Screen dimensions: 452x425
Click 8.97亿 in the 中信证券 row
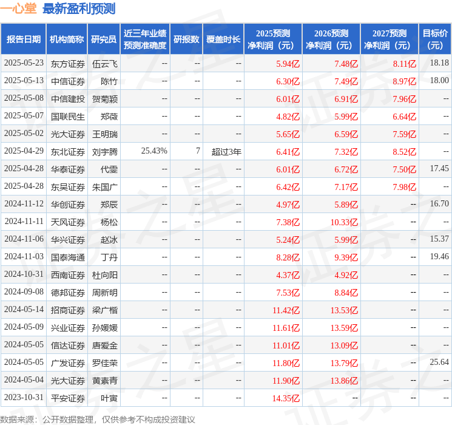click(x=404, y=81)
